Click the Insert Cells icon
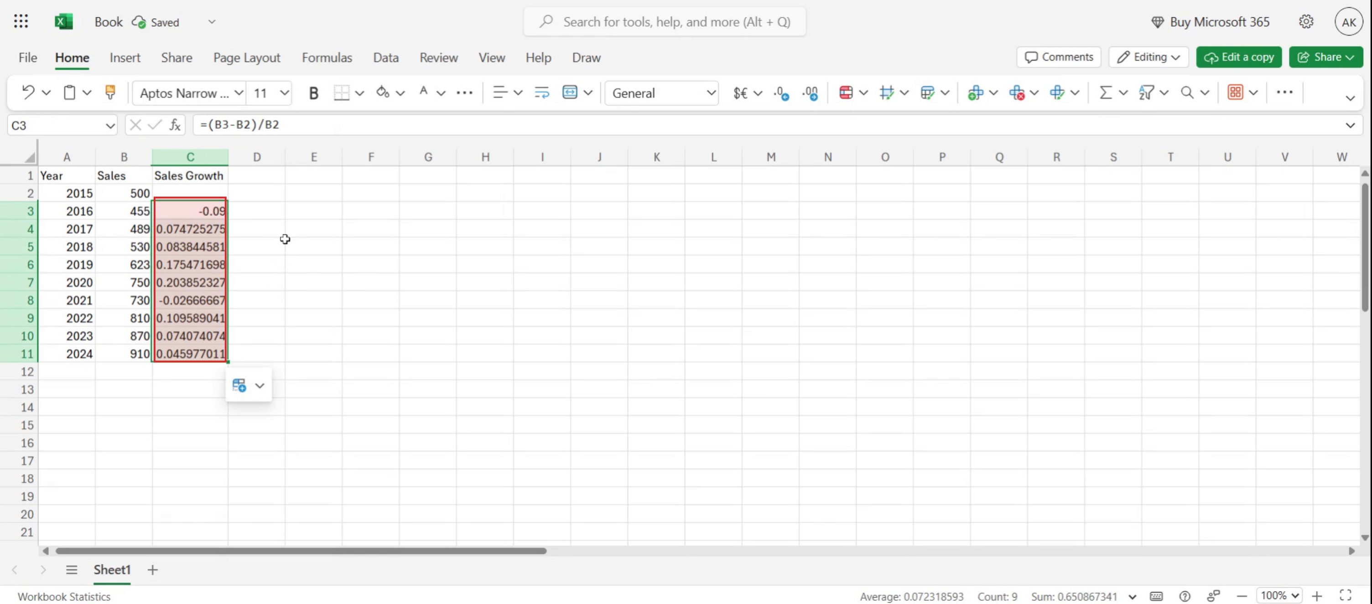The height and width of the screenshot is (604, 1372). tap(975, 93)
